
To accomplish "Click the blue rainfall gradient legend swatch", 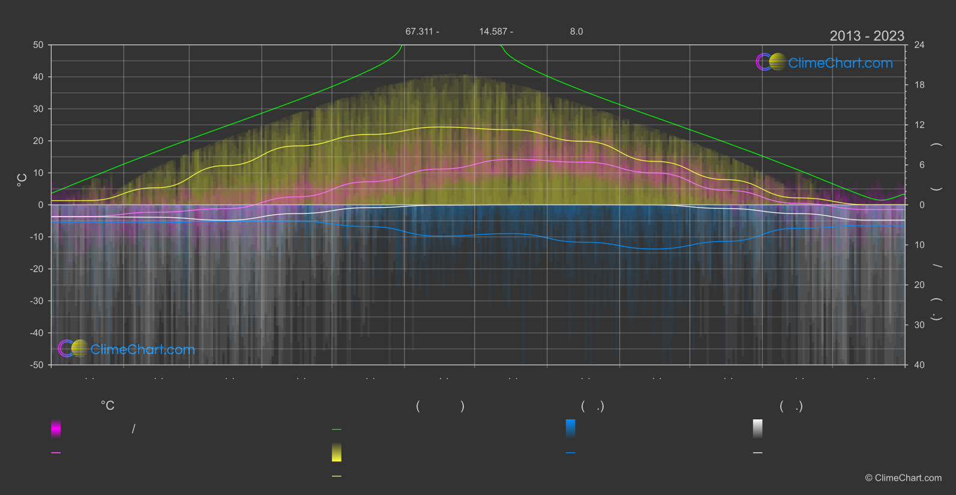I will 571,428.
